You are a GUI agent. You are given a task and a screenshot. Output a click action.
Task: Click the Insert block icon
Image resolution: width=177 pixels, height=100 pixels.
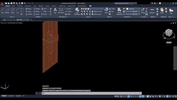tap(106, 11)
